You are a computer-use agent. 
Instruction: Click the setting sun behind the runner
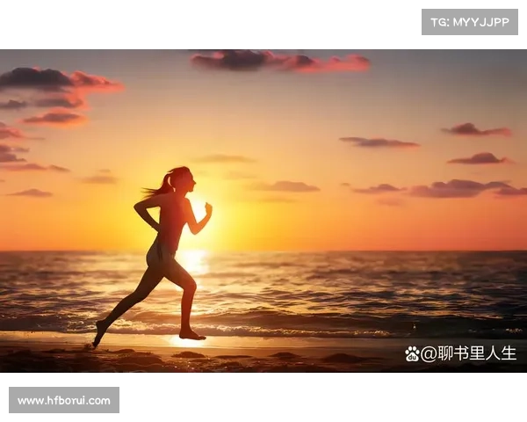click(197, 211)
